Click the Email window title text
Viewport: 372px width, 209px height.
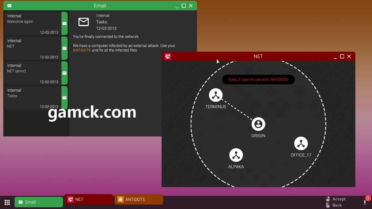point(100,6)
